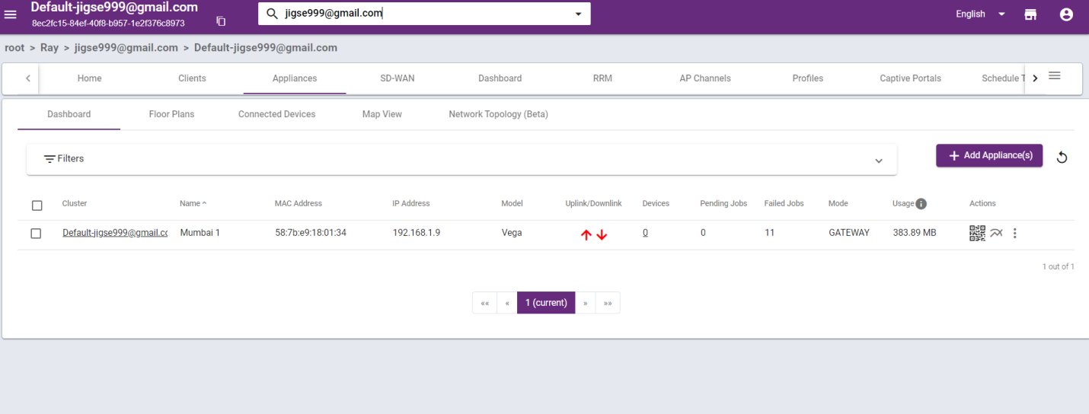Screen dimensions: 1089x414
Task: Open the Default-jigse999@gmail.com cluster link
Action: click(114, 233)
